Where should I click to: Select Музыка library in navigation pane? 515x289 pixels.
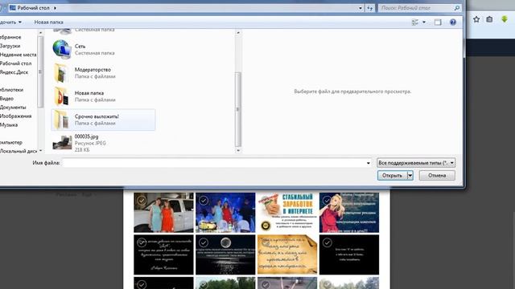coord(9,125)
